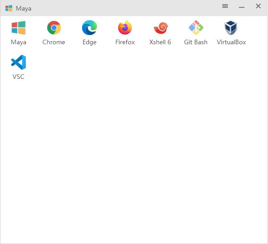Click the Maya title text in title bar

[24, 9]
